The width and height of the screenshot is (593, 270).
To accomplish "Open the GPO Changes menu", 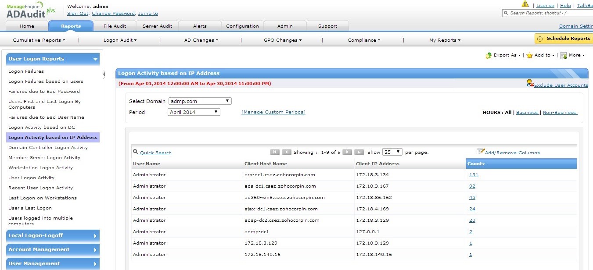I will tap(282, 39).
